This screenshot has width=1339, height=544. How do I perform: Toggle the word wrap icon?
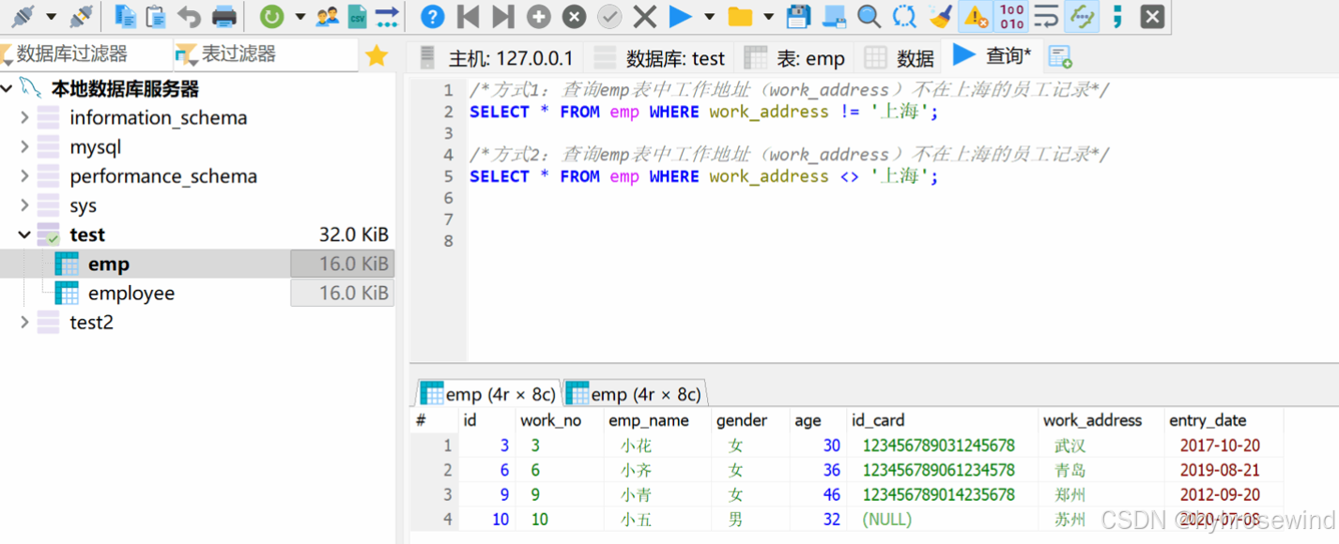click(x=1046, y=16)
